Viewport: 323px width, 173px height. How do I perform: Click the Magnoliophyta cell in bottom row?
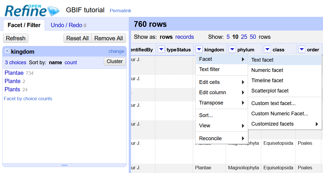(243, 168)
